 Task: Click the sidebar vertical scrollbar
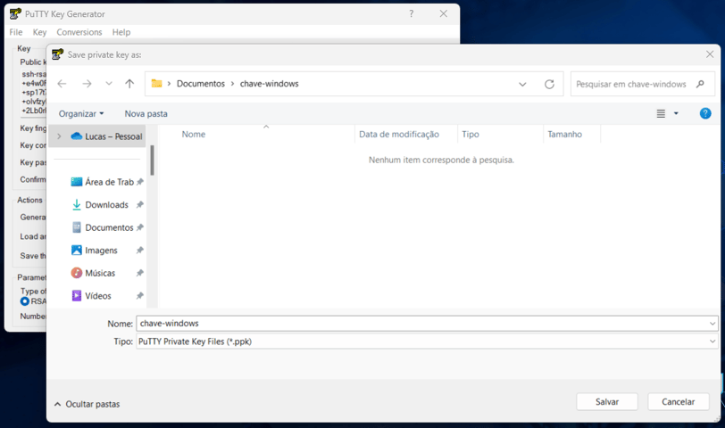pos(152,160)
